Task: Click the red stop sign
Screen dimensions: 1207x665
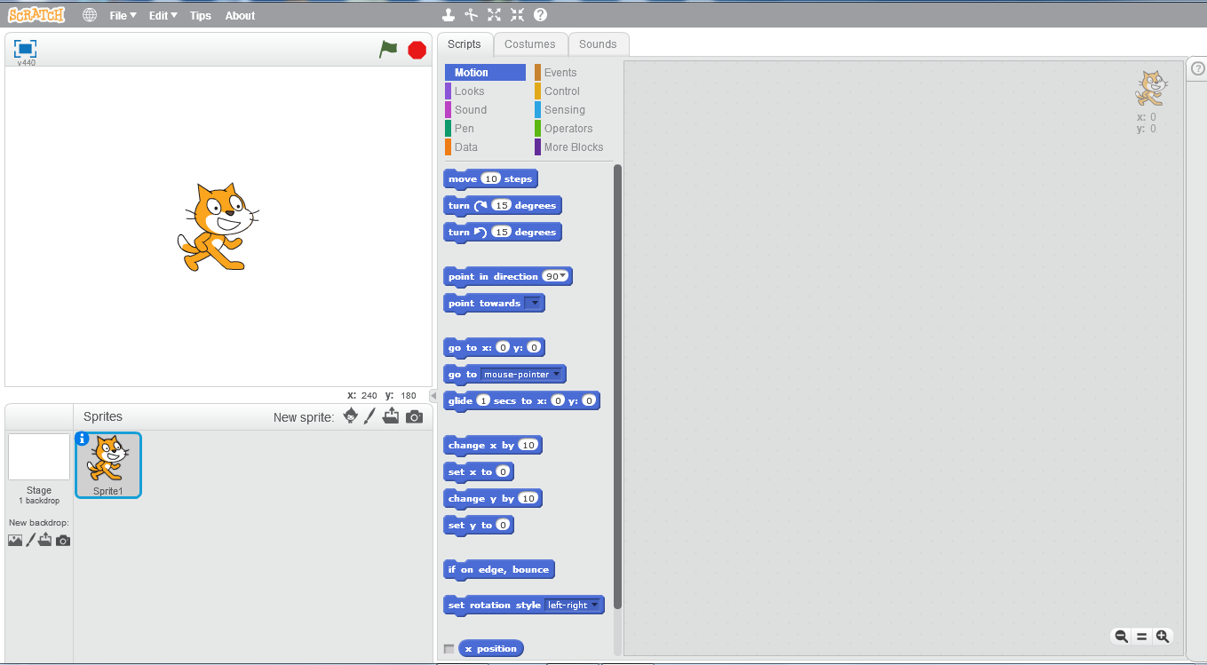Action: pos(417,50)
